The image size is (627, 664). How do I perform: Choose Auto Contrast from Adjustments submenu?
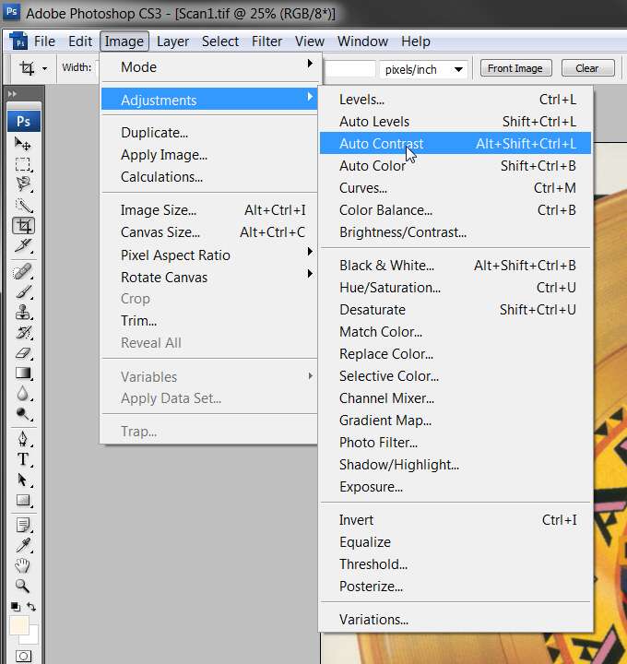click(x=455, y=144)
